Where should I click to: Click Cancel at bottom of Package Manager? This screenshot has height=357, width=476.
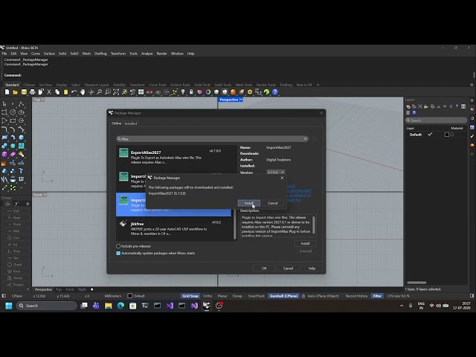[x=288, y=268]
